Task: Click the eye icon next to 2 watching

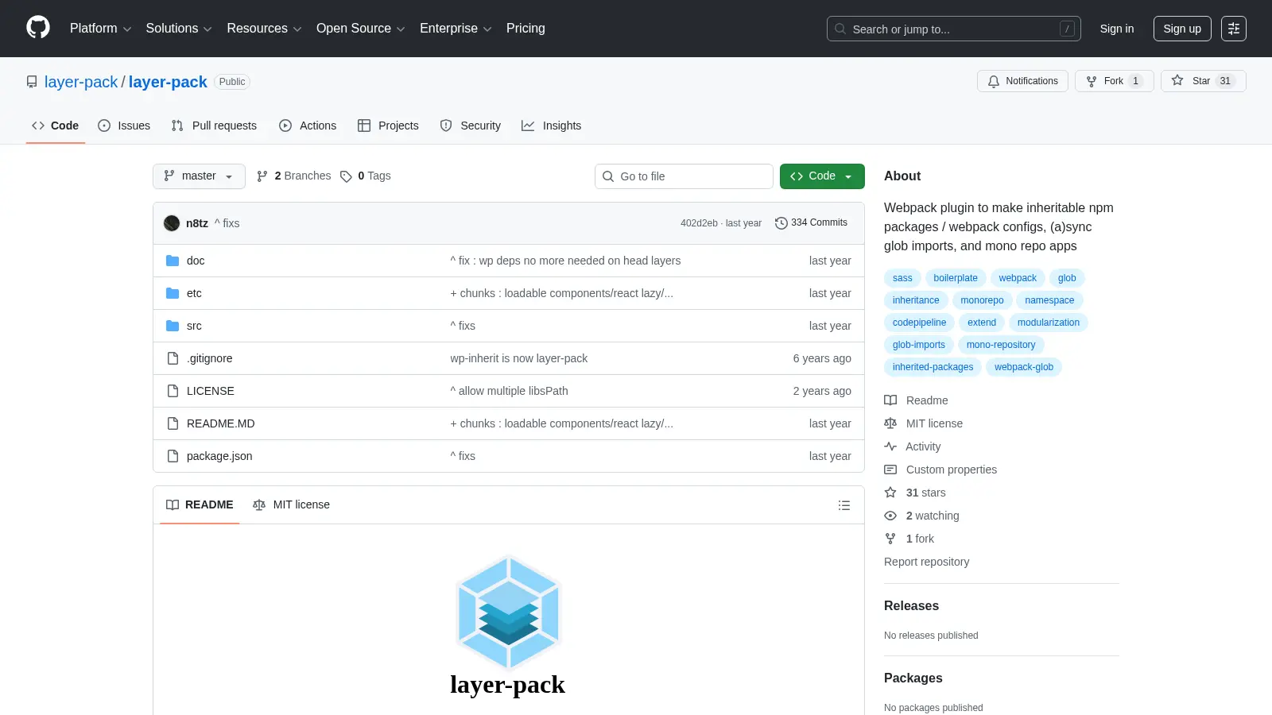Action: [x=890, y=516]
